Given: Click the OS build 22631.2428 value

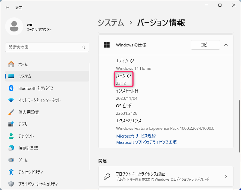Looking at the screenshot, I should (x=127, y=113).
